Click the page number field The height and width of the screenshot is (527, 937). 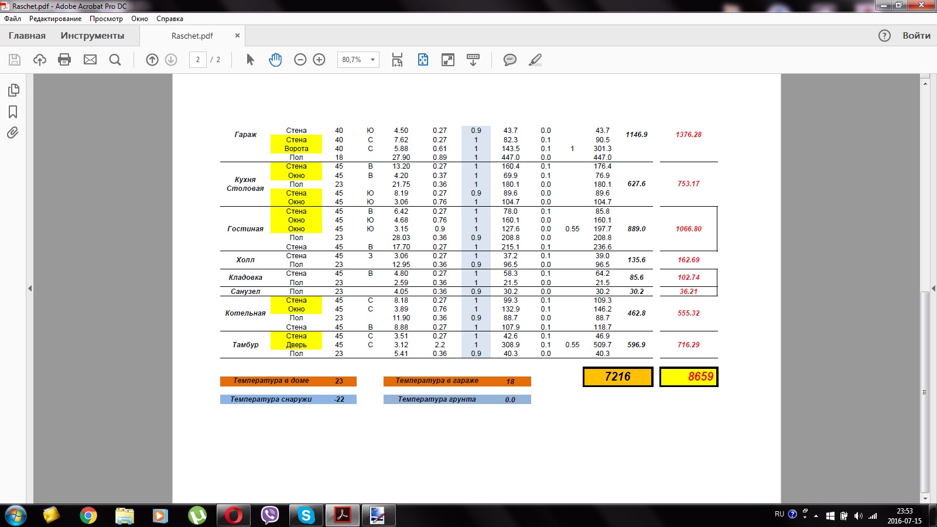(x=198, y=60)
